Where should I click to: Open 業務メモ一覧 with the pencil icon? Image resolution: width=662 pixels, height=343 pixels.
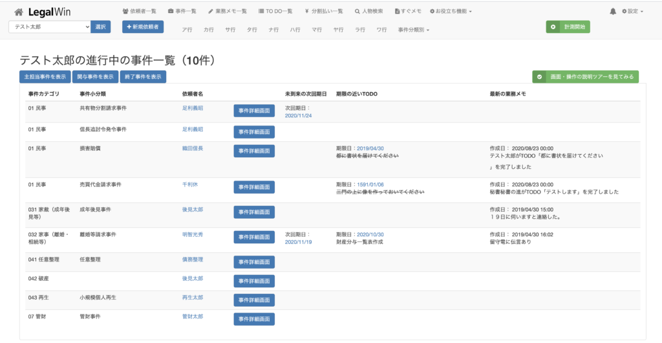227,12
